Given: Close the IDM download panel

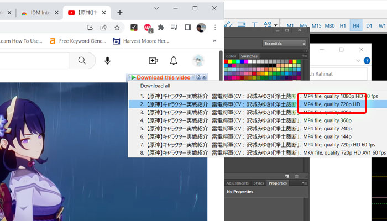Looking at the screenshot, I should point(204,77).
